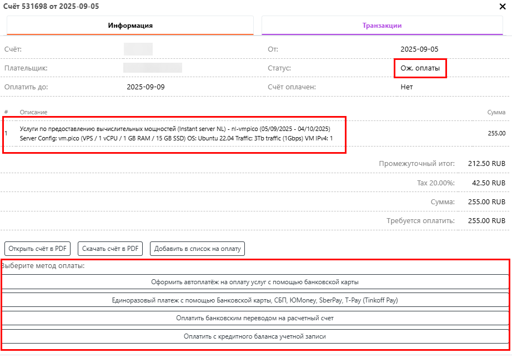Viewport: 512px width, 358px height.
Task: Click the Счёт оплачен value Нет
Action: (406, 87)
